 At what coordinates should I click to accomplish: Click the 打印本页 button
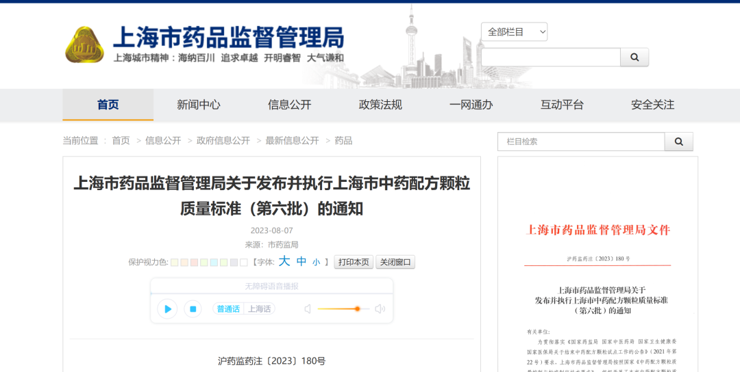tap(354, 262)
